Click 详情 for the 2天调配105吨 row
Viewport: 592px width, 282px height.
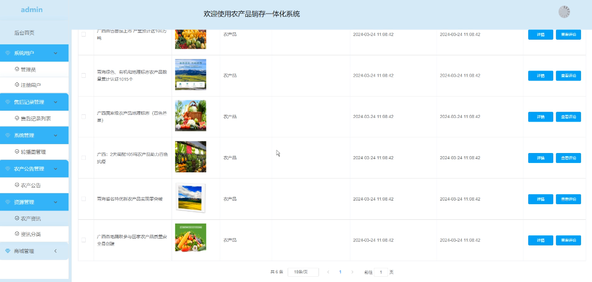click(540, 158)
